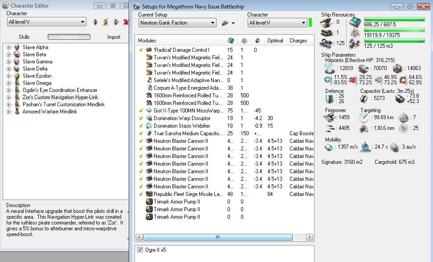Click the drone bay icon next to 125 / 125 m3

pos(355,43)
